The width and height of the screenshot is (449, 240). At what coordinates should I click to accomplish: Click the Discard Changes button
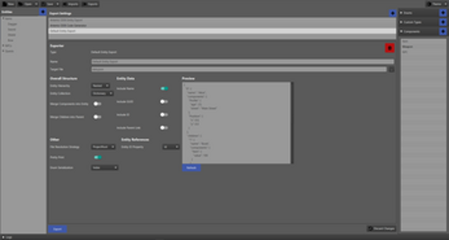(382, 229)
